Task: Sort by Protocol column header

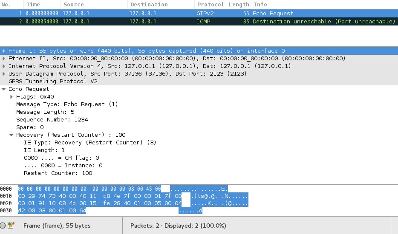Action: tap(211, 5)
